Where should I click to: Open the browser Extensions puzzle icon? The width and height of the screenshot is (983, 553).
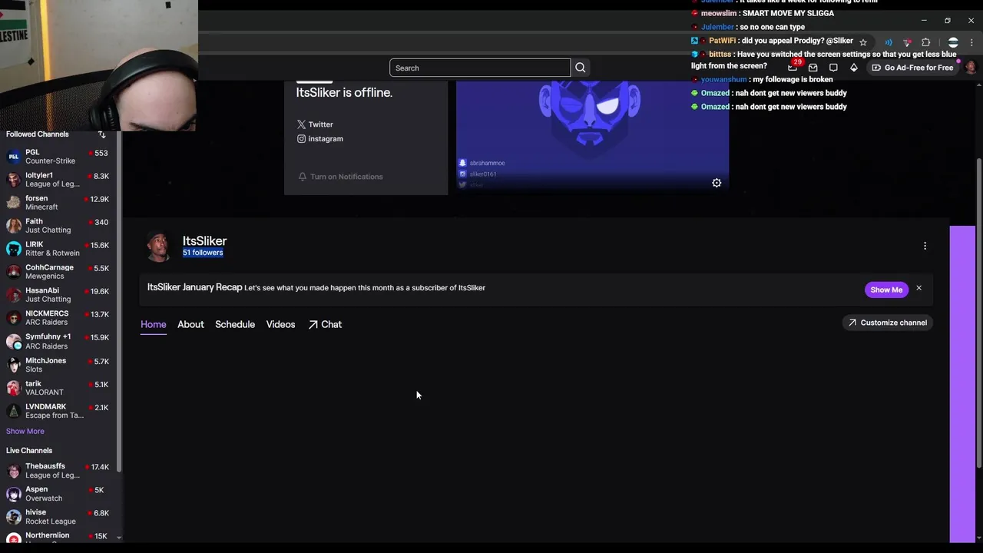[925, 42]
